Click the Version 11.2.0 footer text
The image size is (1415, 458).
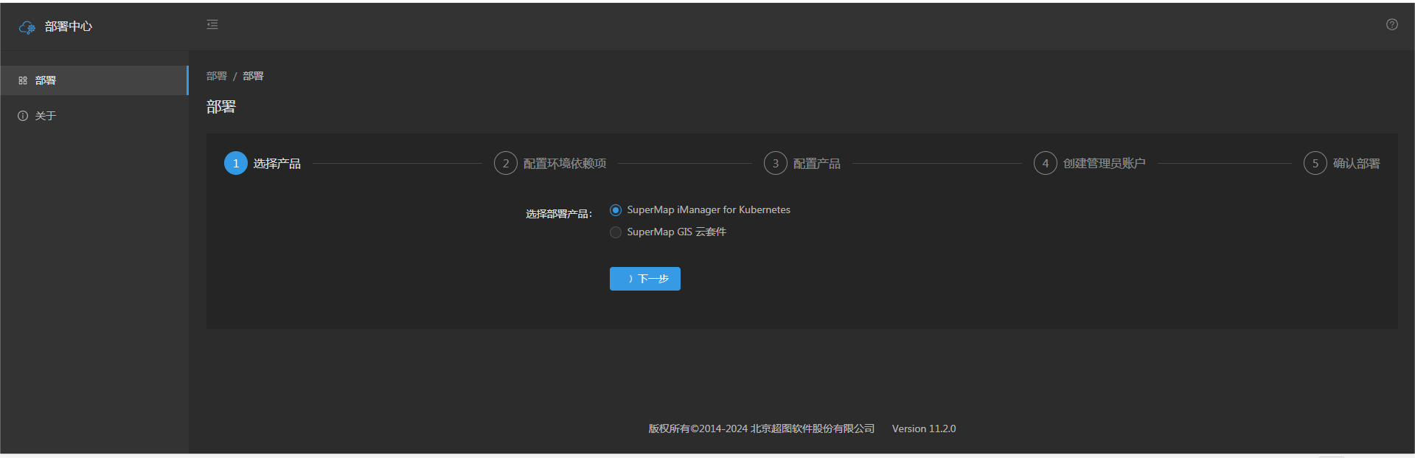pyautogui.click(x=924, y=428)
